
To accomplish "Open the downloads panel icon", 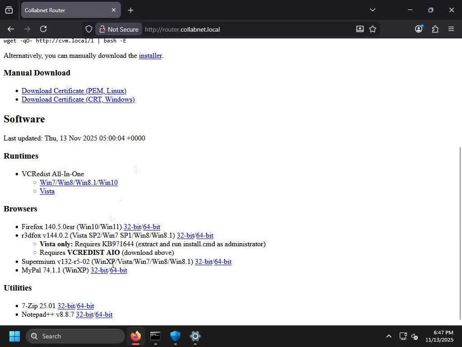I will tap(360, 29).
